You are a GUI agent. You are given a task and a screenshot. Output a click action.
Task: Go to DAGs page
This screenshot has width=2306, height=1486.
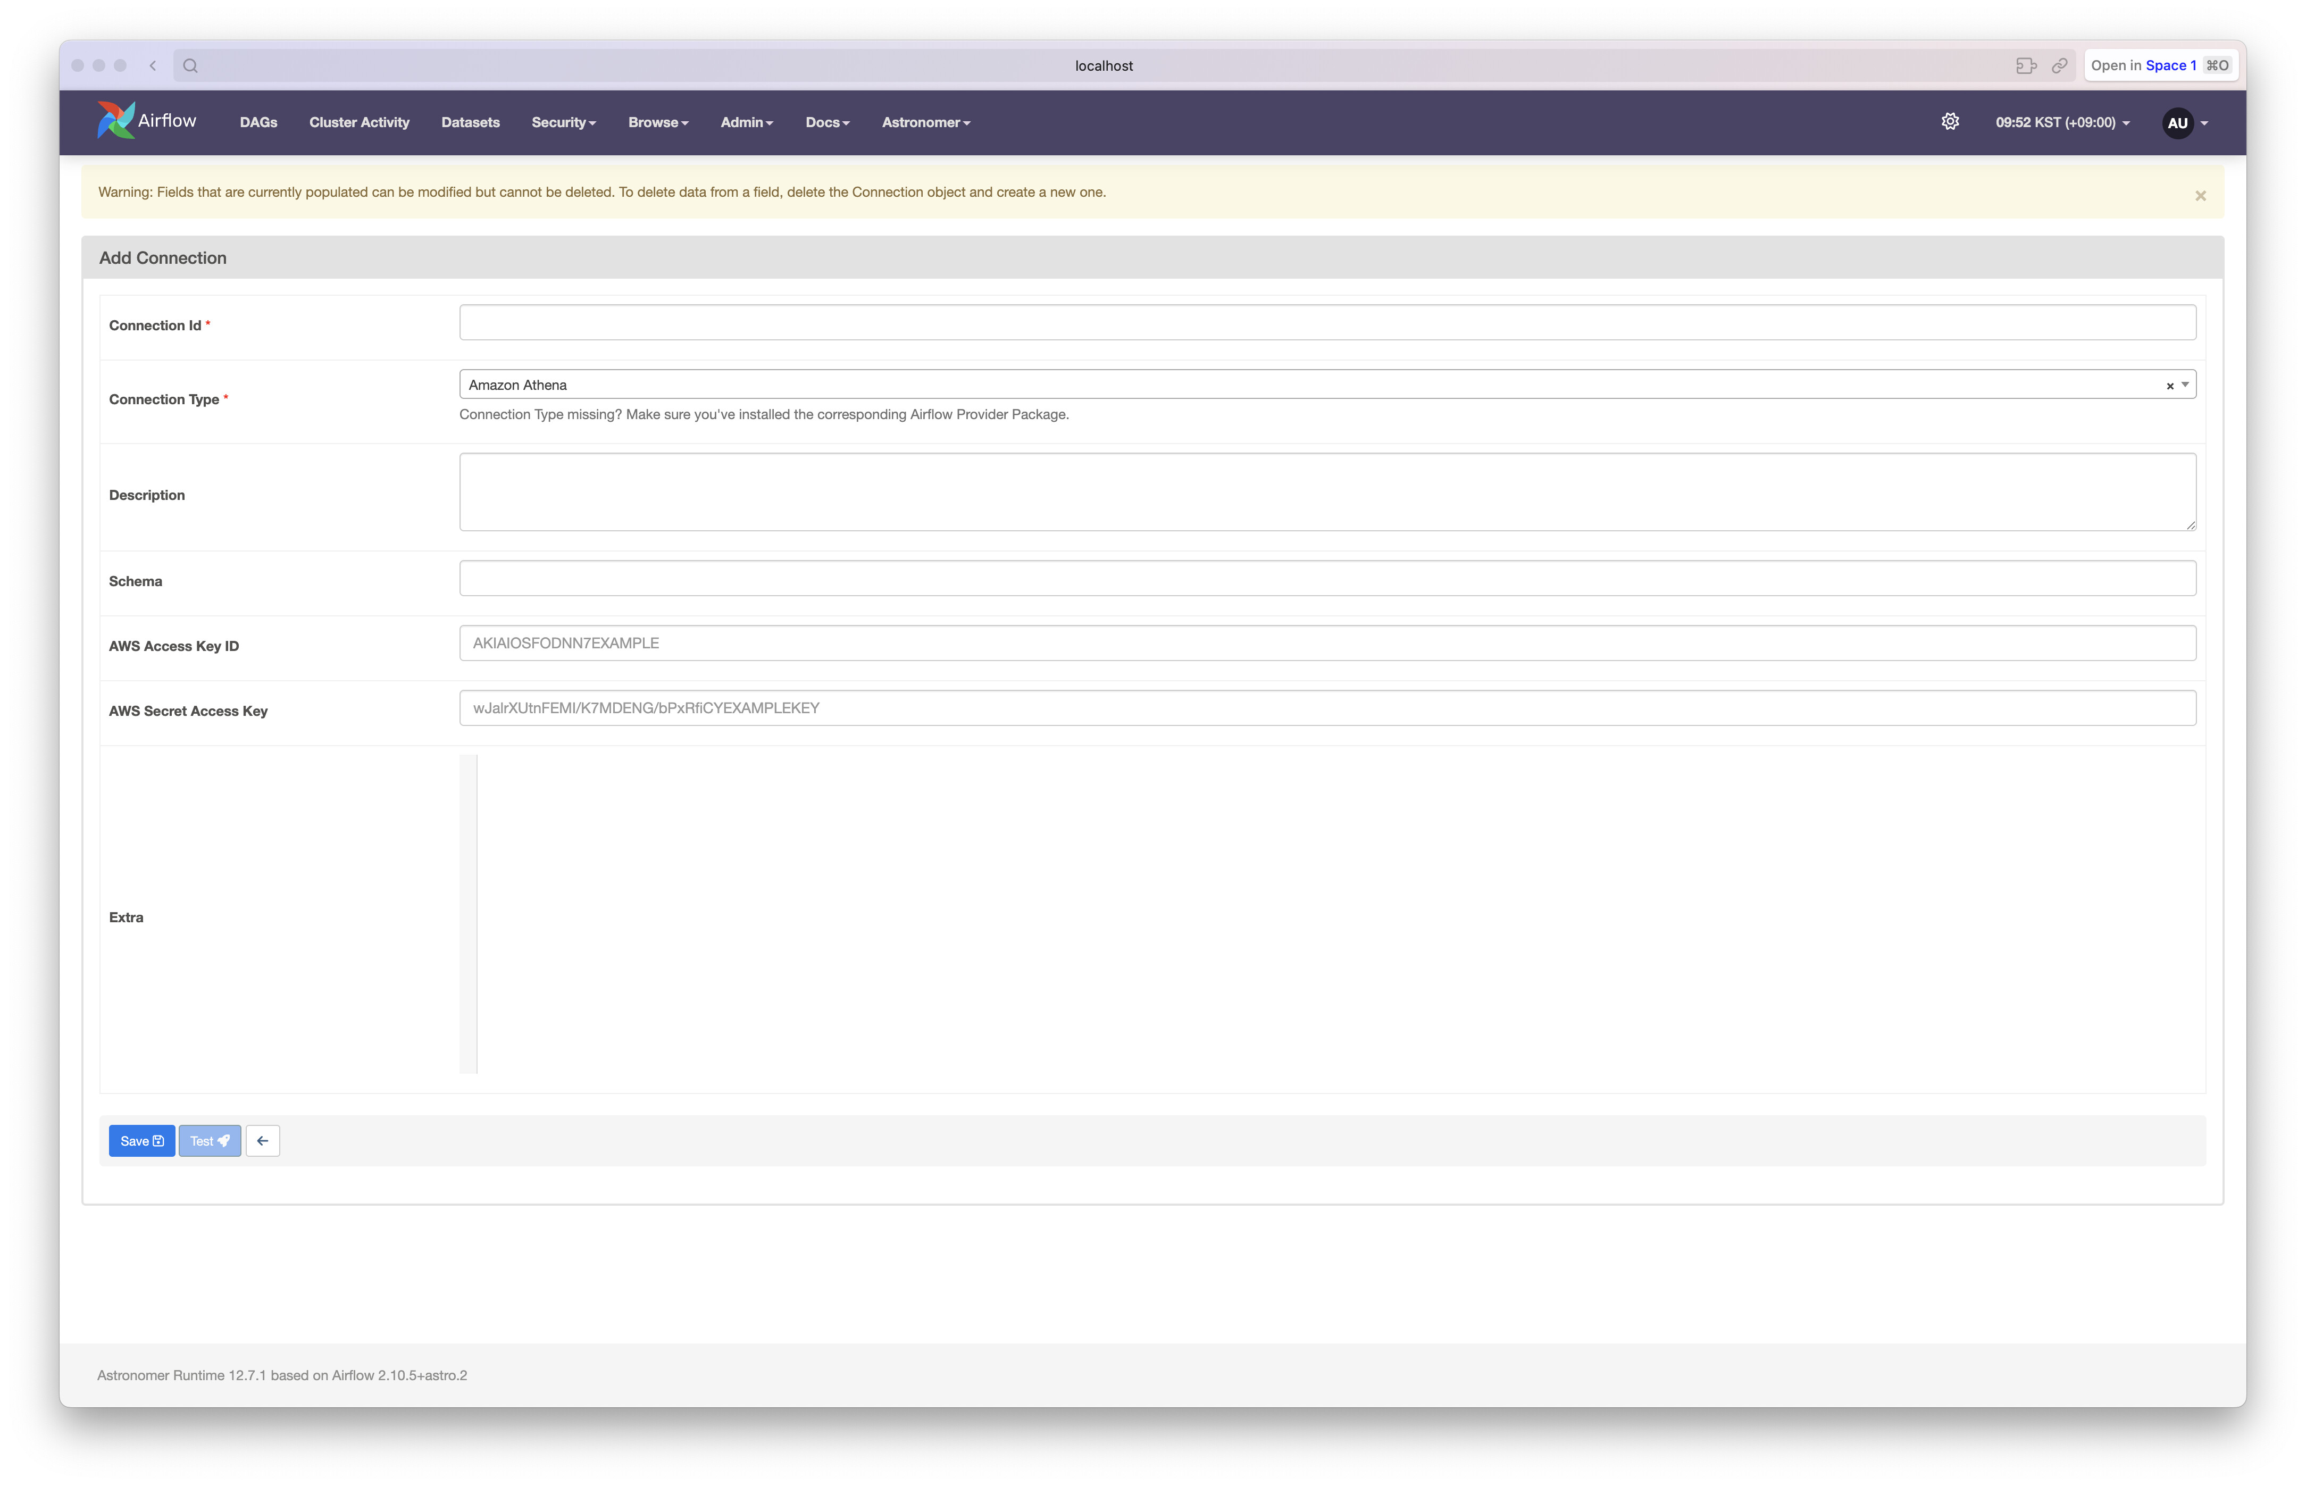[x=258, y=122]
